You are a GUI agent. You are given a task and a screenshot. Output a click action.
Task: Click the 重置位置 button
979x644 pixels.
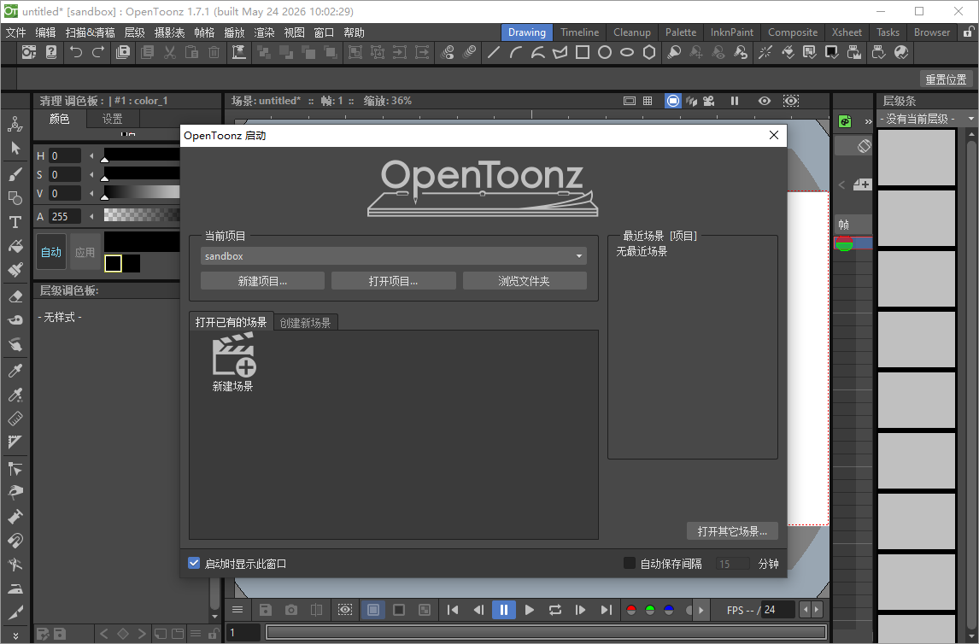coord(946,79)
